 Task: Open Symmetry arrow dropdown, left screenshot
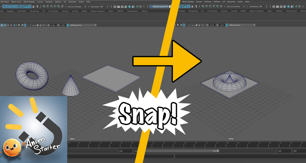[88, 7]
